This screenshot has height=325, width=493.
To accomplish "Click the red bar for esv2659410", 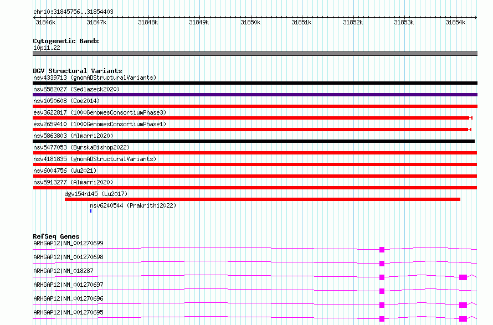I will point(252,130).
